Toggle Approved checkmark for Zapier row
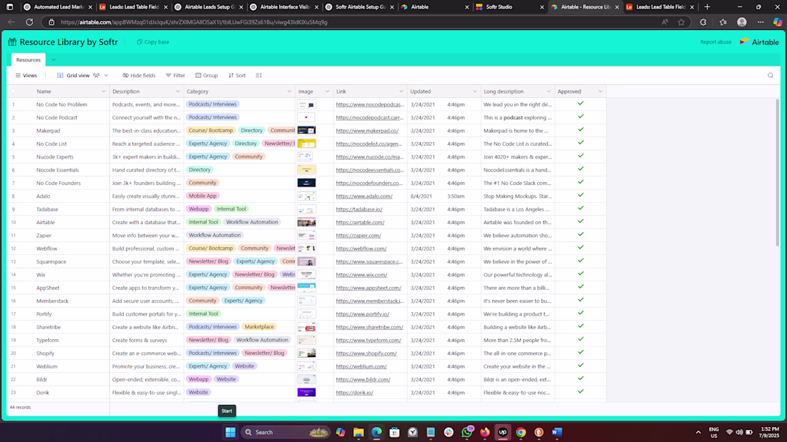 581,234
